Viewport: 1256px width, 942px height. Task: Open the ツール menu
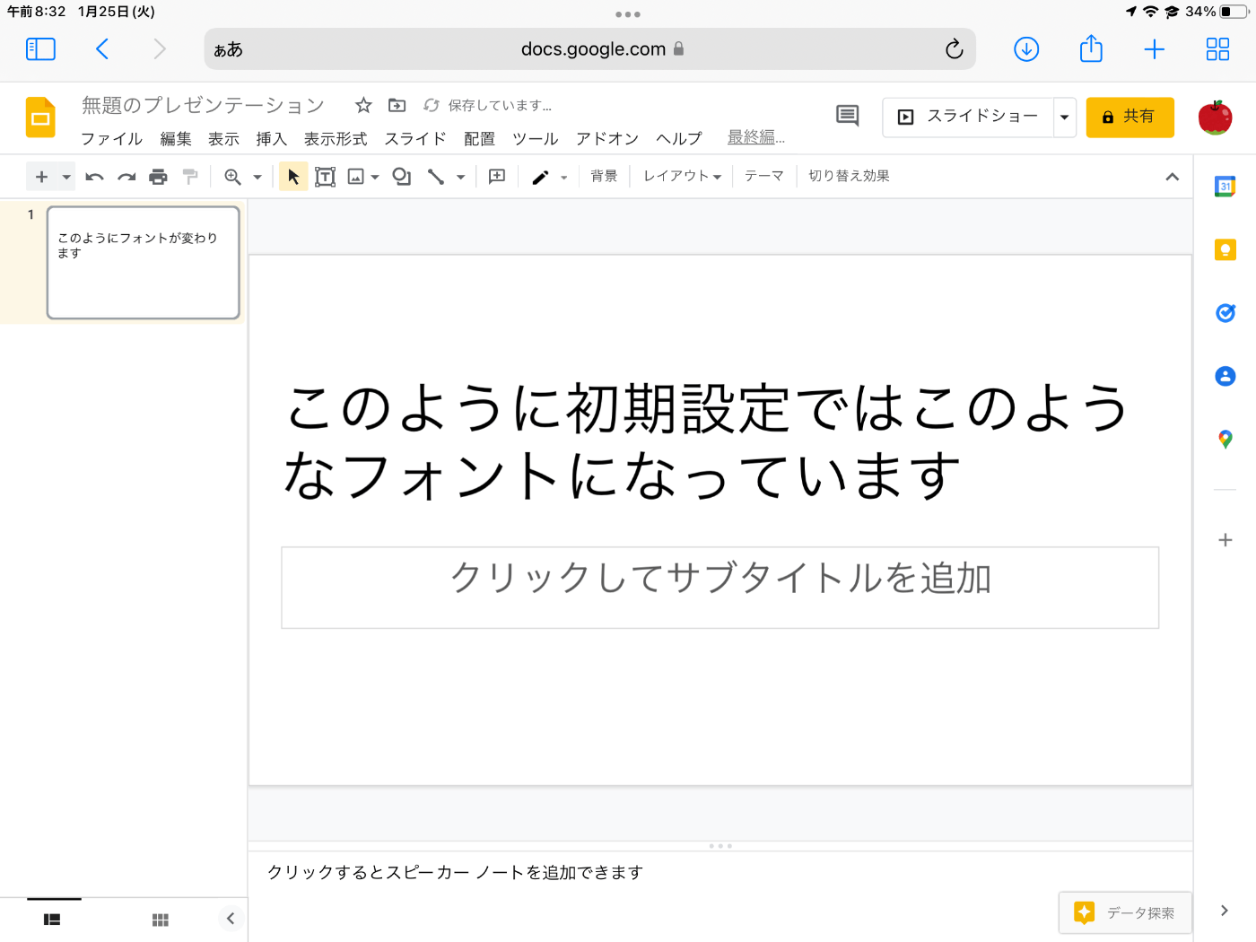(x=535, y=139)
